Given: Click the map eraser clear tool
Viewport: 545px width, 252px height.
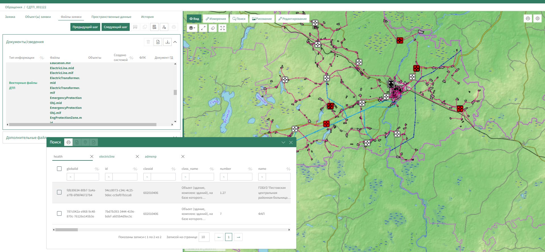Looking at the screenshot, I should click(213, 28).
